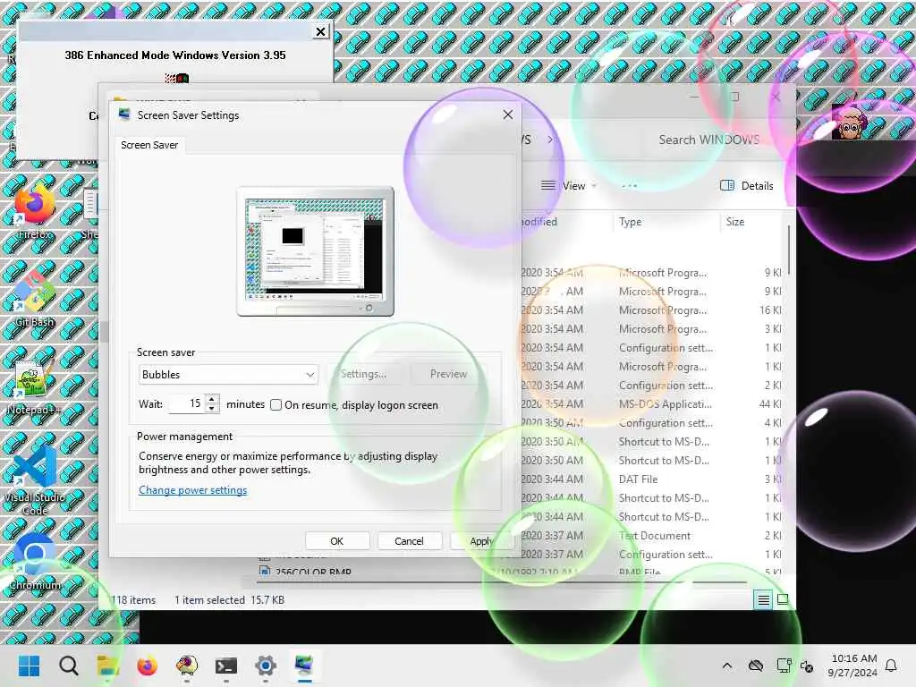
Task: Launch Visual Studio Code desktop icon
Action: point(35,480)
